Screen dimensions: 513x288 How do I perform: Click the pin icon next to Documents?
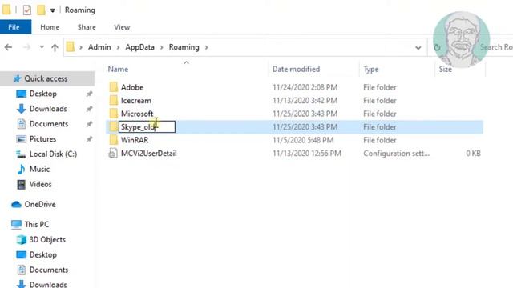pos(89,124)
